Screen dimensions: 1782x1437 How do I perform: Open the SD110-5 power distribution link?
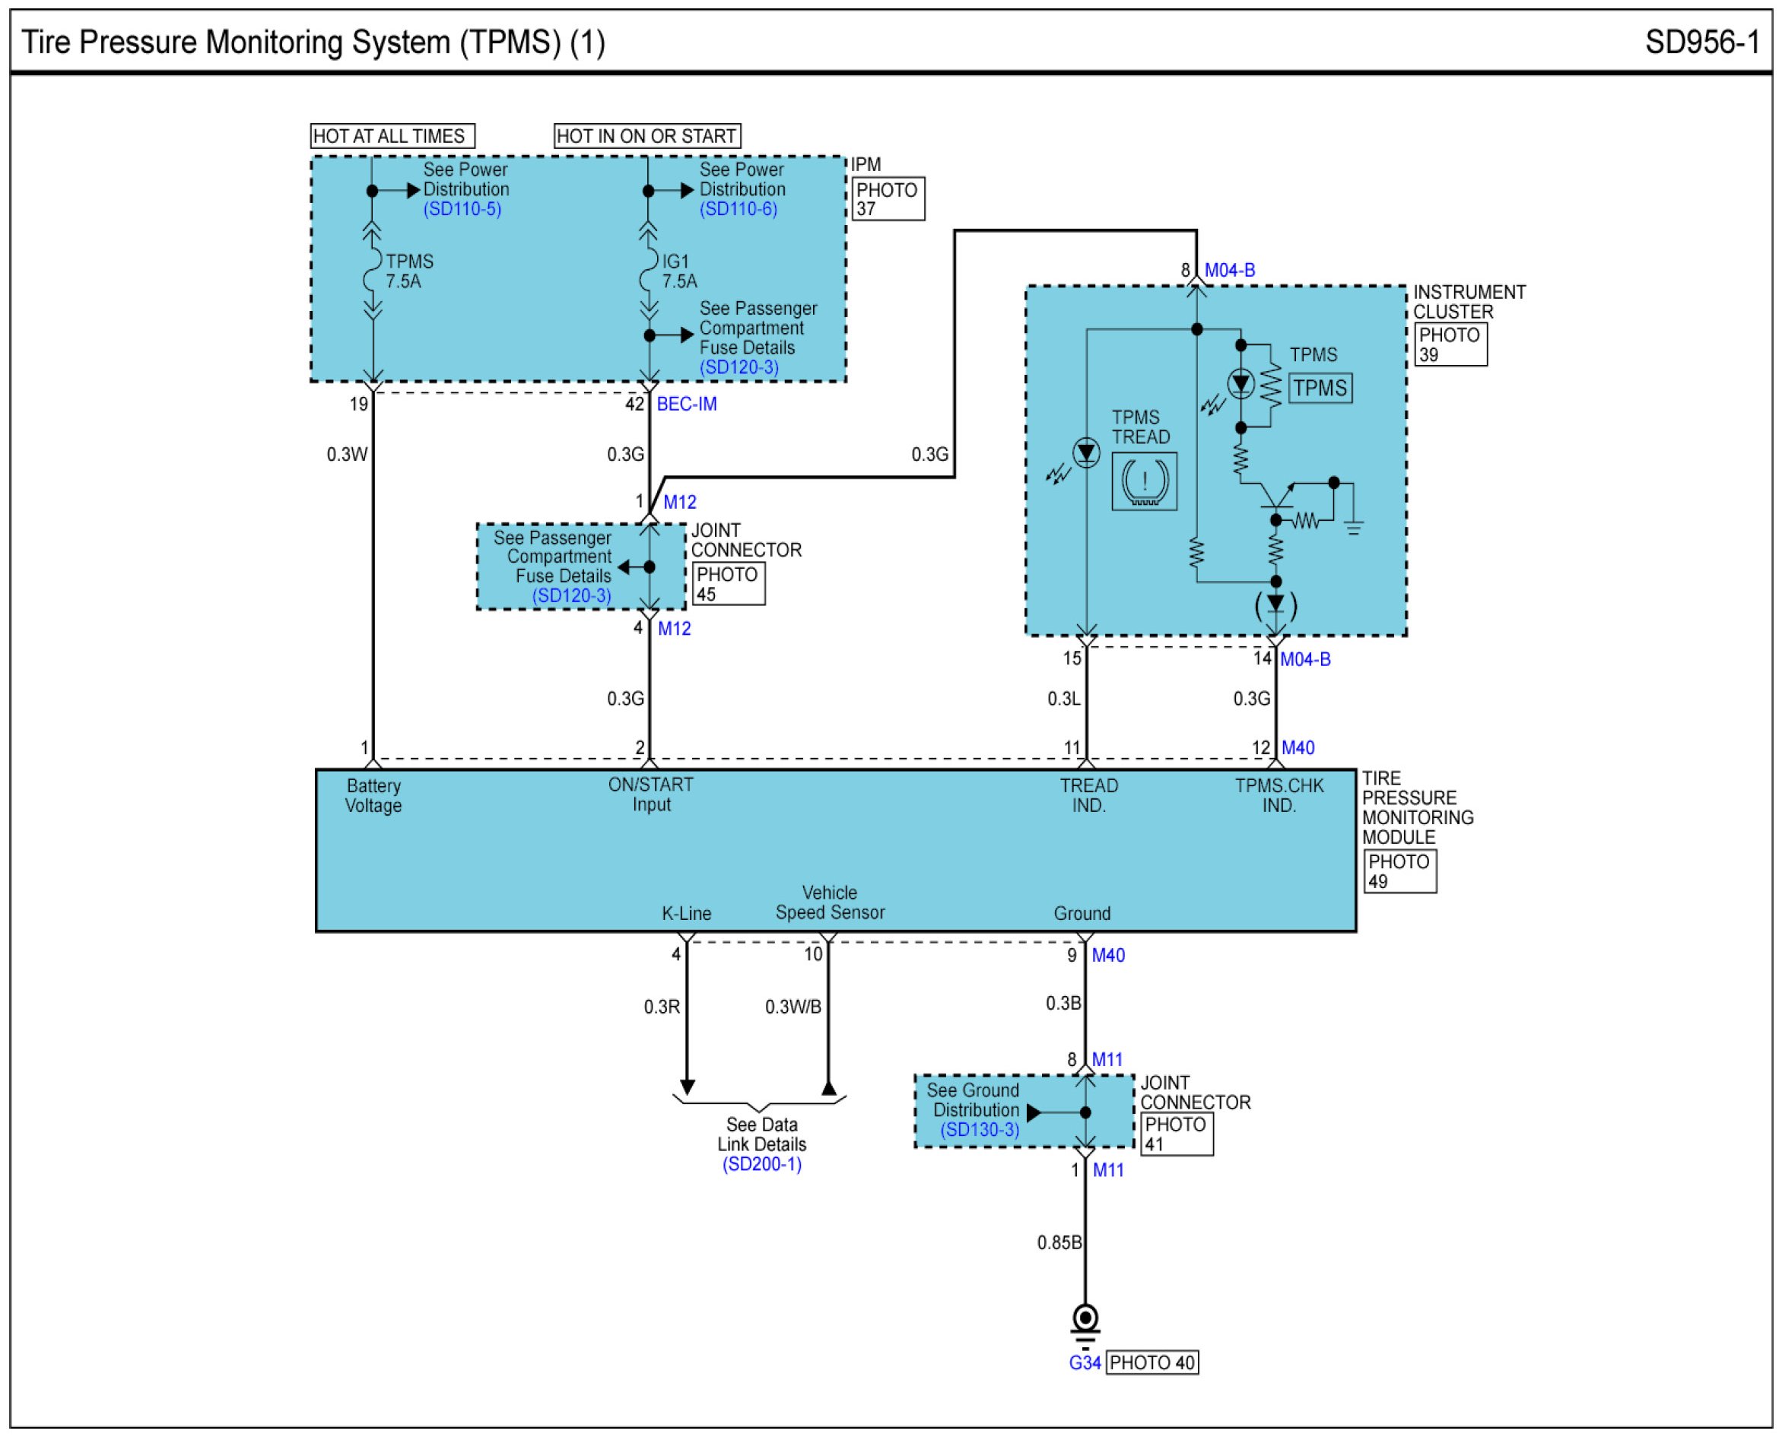pos(462,209)
